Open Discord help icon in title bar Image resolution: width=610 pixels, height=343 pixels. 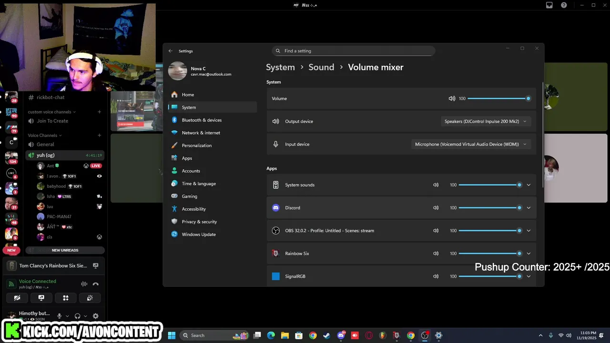tap(564, 5)
